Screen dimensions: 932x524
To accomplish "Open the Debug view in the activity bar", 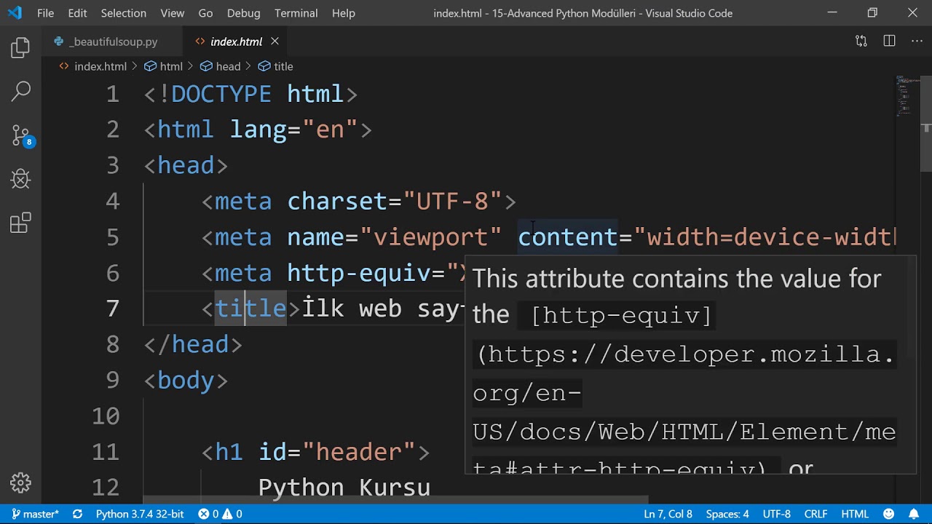I will pyautogui.click(x=20, y=178).
